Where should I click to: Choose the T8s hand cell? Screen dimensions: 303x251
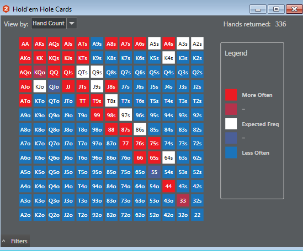(x=111, y=101)
